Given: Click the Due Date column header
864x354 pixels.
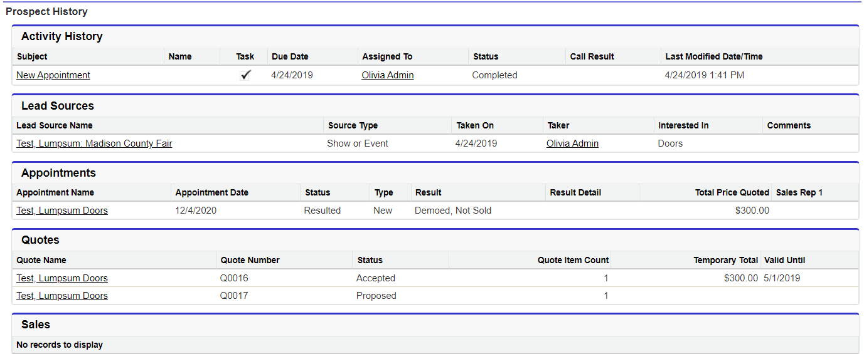Looking at the screenshot, I should point(290,56).
